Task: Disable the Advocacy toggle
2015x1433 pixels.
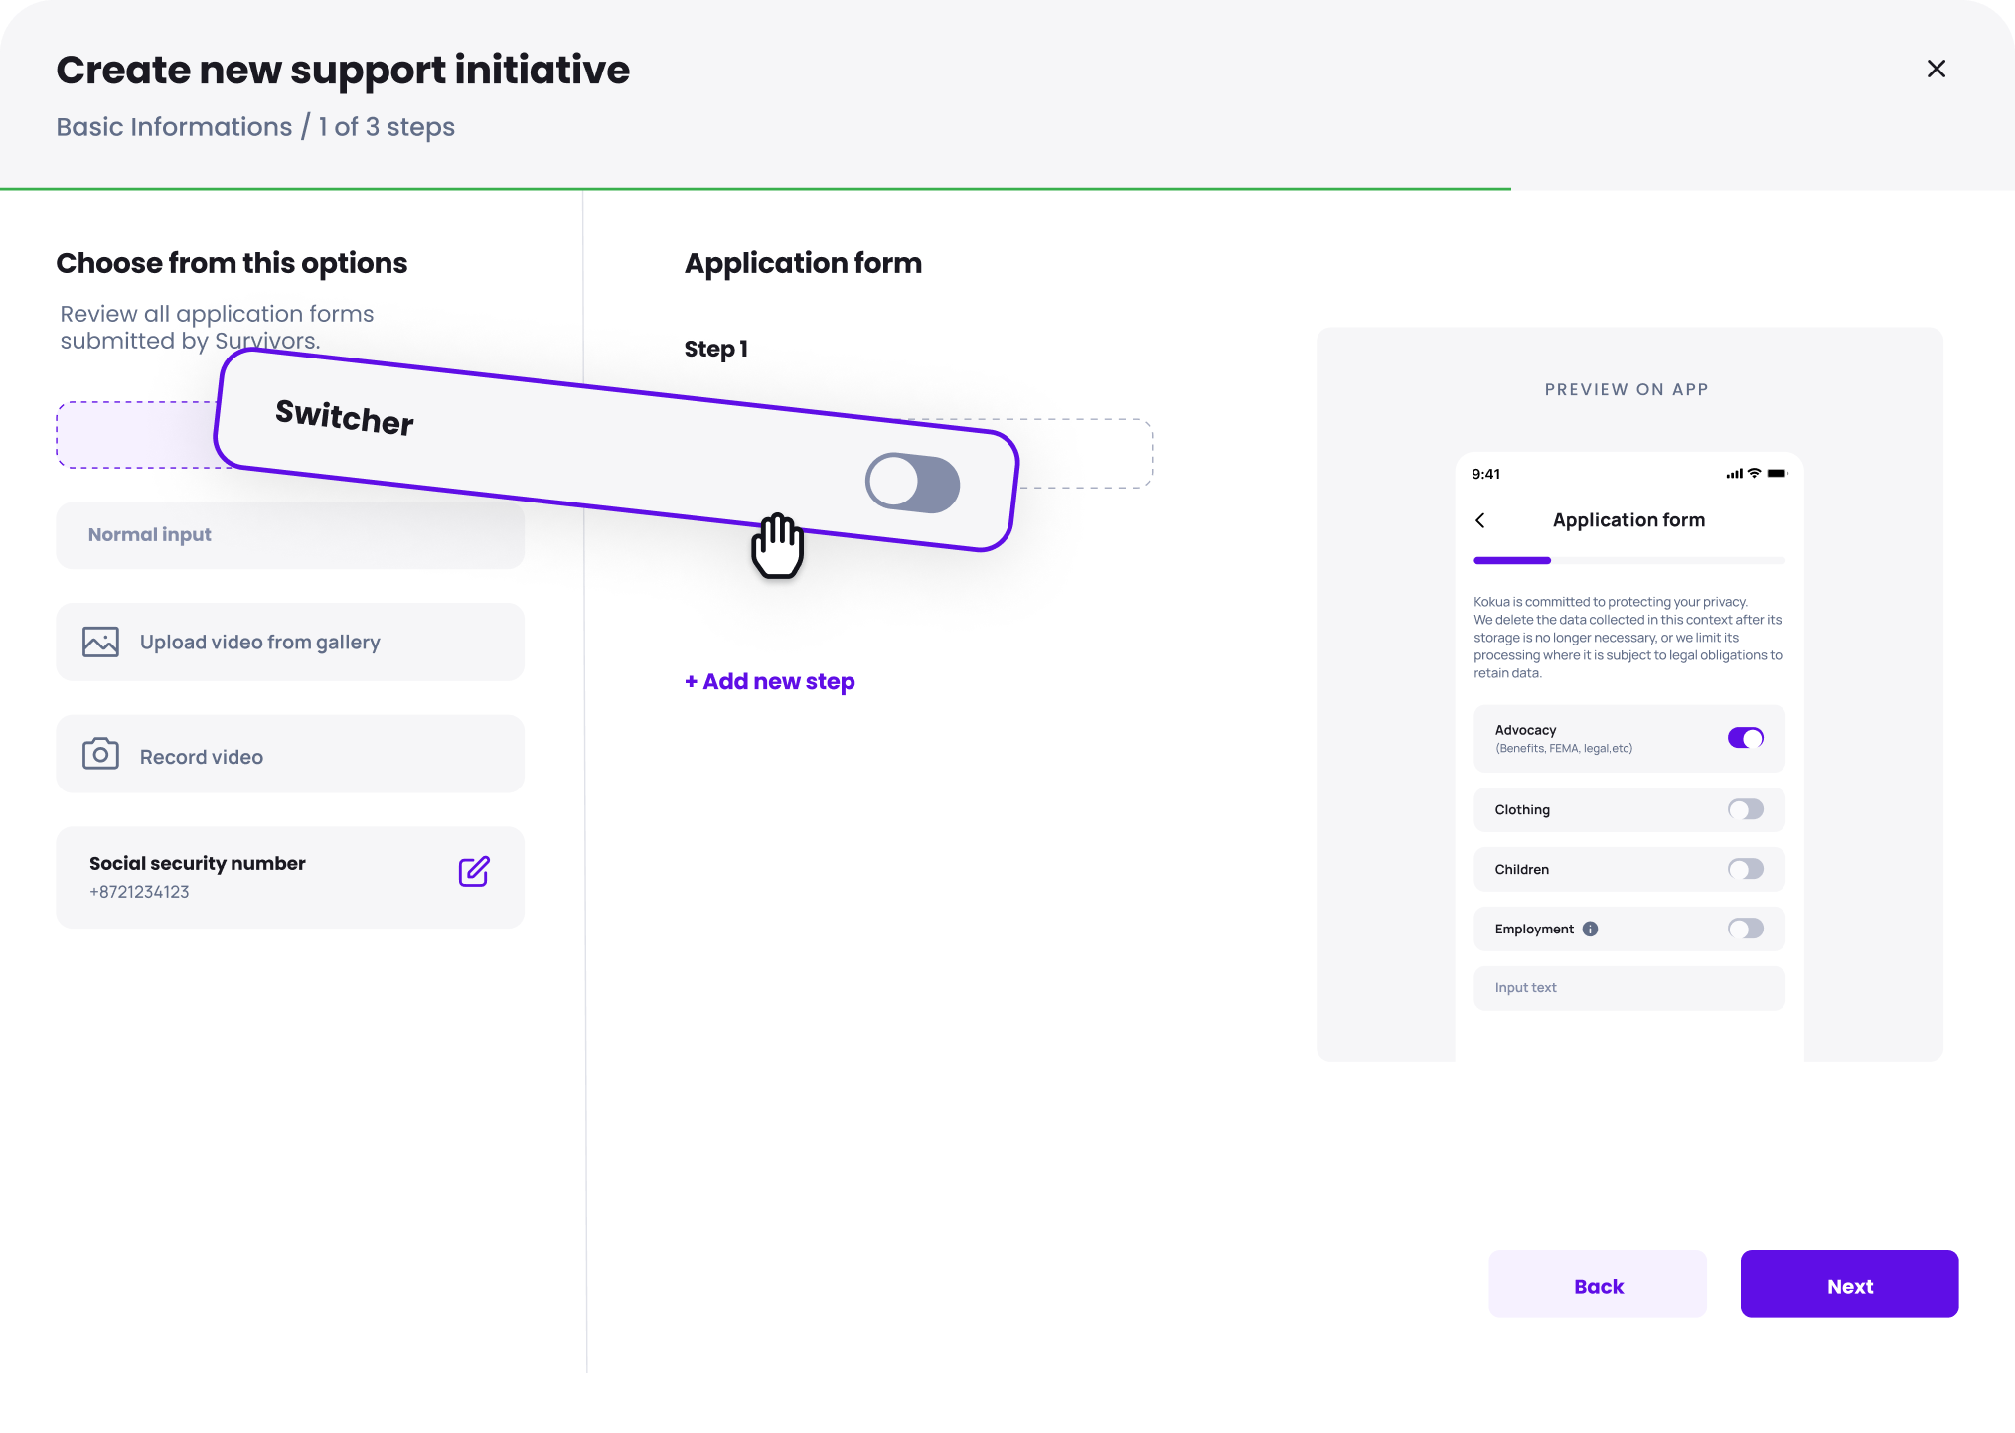Action: coord(1745,738)
